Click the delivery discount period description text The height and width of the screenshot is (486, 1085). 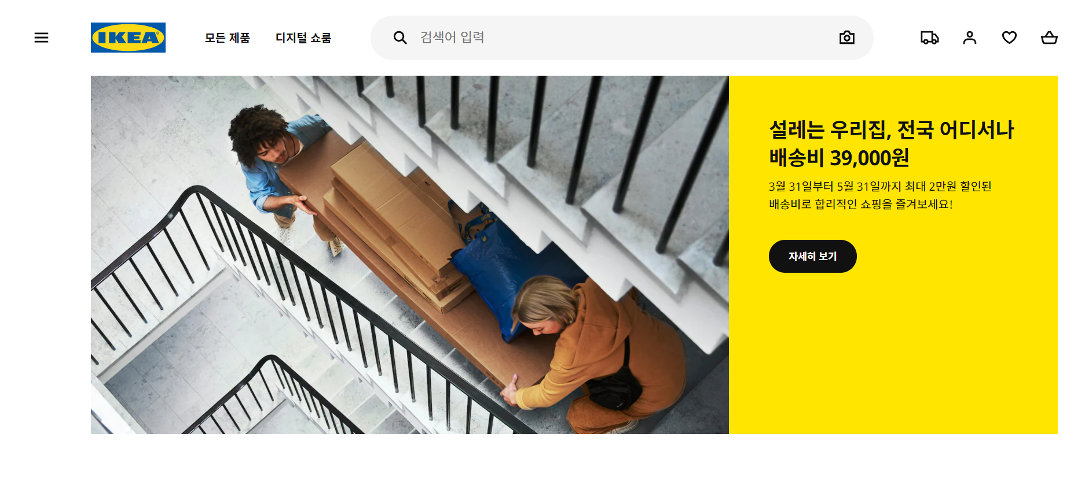tap(880, 195)
